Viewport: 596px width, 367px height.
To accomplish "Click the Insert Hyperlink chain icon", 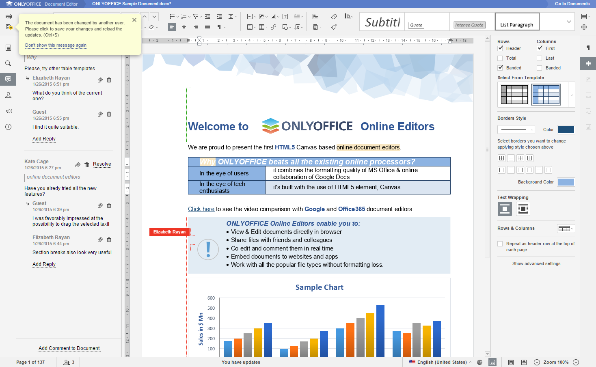I will pos(274,27).
